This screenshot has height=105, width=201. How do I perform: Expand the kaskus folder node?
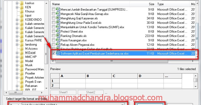(x=17, y=3)
